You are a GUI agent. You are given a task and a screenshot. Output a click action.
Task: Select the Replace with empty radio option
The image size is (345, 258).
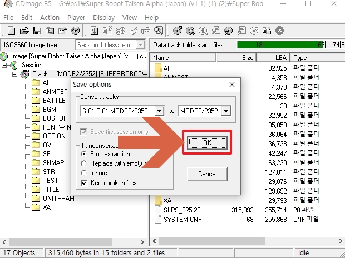[x=83, y=163]
